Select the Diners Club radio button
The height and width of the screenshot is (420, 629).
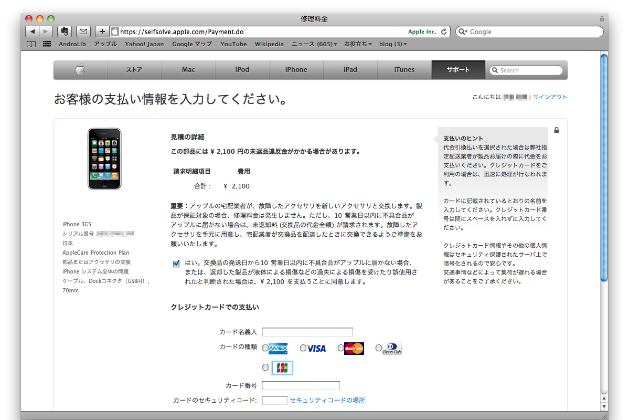pyautogui.click(x=378, y=348)
